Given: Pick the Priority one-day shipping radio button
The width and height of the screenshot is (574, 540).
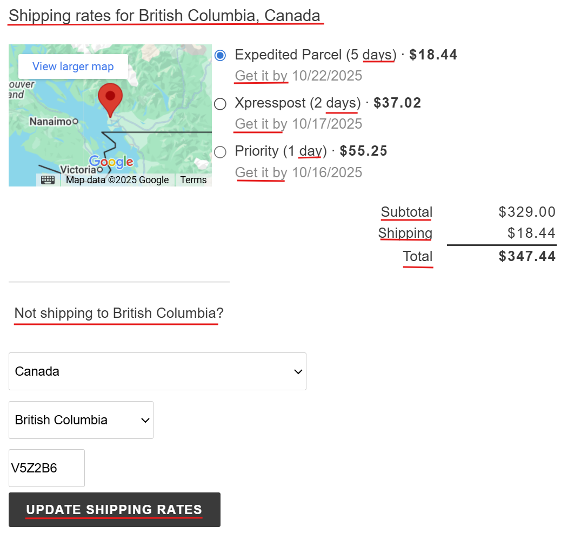Looking at the screenshot, I should (220, 152).
